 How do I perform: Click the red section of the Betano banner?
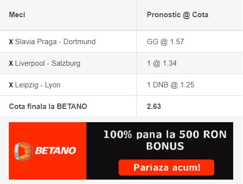[x=48, y=151]
